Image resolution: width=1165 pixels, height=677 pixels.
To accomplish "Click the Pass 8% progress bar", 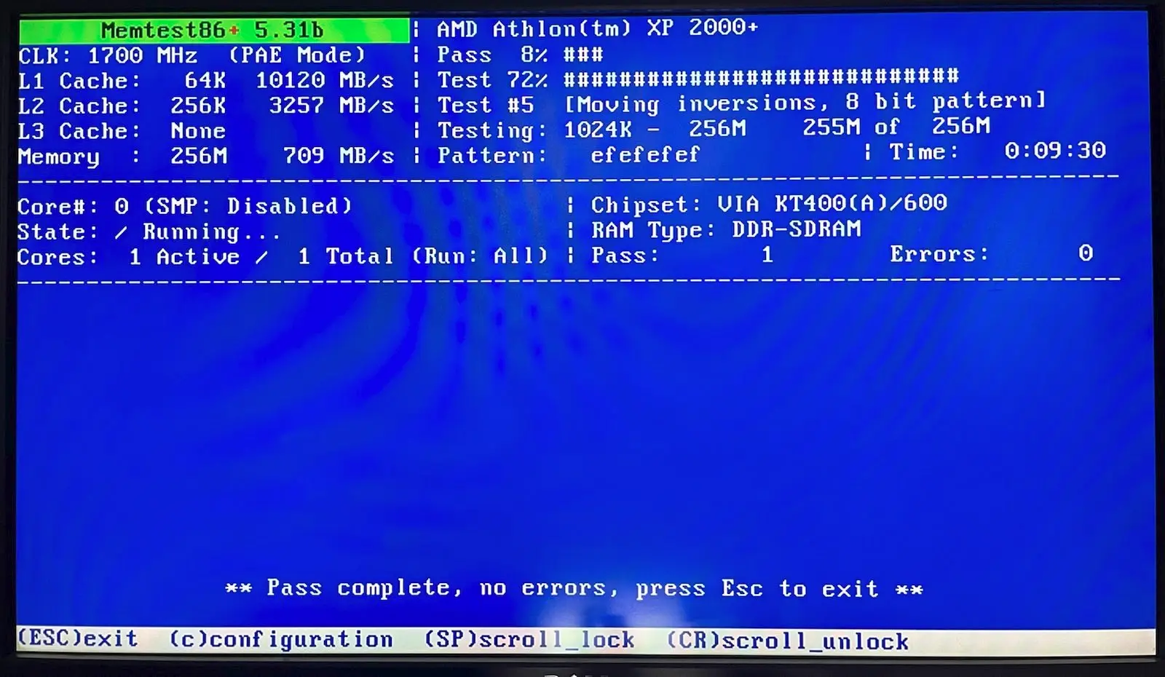I will click(583, 55).
